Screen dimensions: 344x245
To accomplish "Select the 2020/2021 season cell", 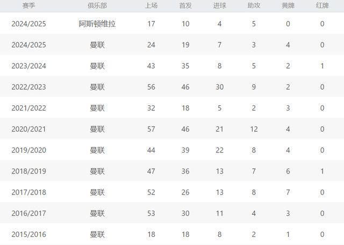I will tap(29, 129).
